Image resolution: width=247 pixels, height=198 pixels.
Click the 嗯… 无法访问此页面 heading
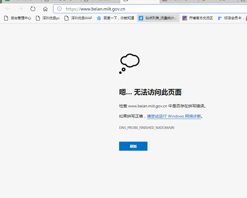coord(150,92)
